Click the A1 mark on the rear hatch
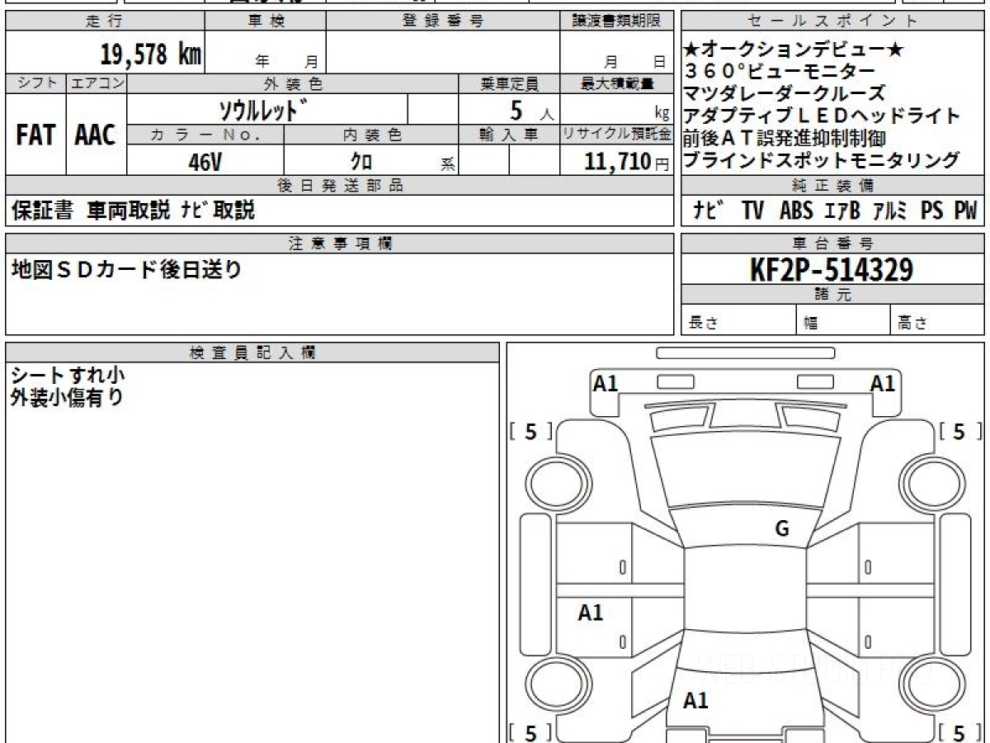 point(695,701)
